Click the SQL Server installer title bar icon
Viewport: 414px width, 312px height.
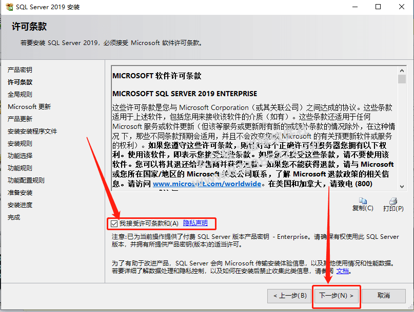pyautogui.click(x=9, y=7)
